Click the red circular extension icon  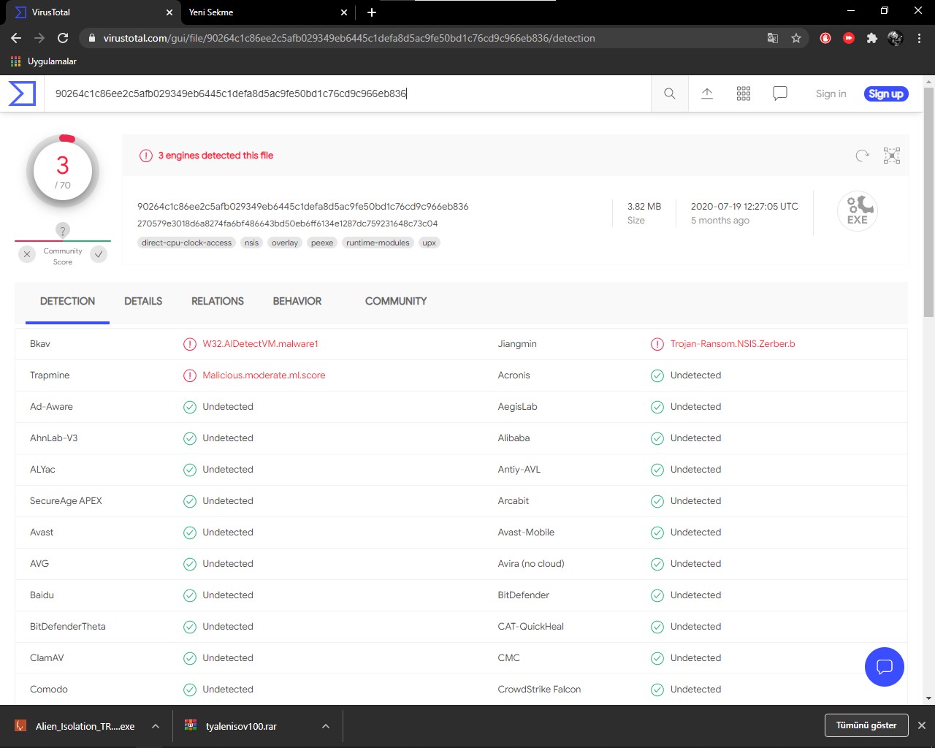(825, 38)
